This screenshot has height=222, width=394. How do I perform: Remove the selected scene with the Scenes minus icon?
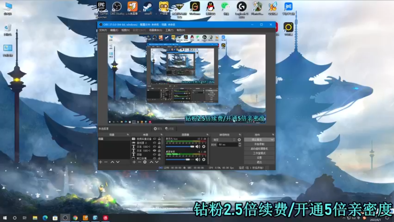coord(106,162)
